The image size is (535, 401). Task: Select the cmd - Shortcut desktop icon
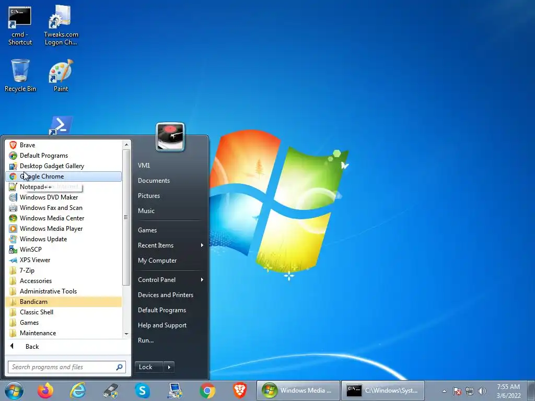(x=20, y=26)
